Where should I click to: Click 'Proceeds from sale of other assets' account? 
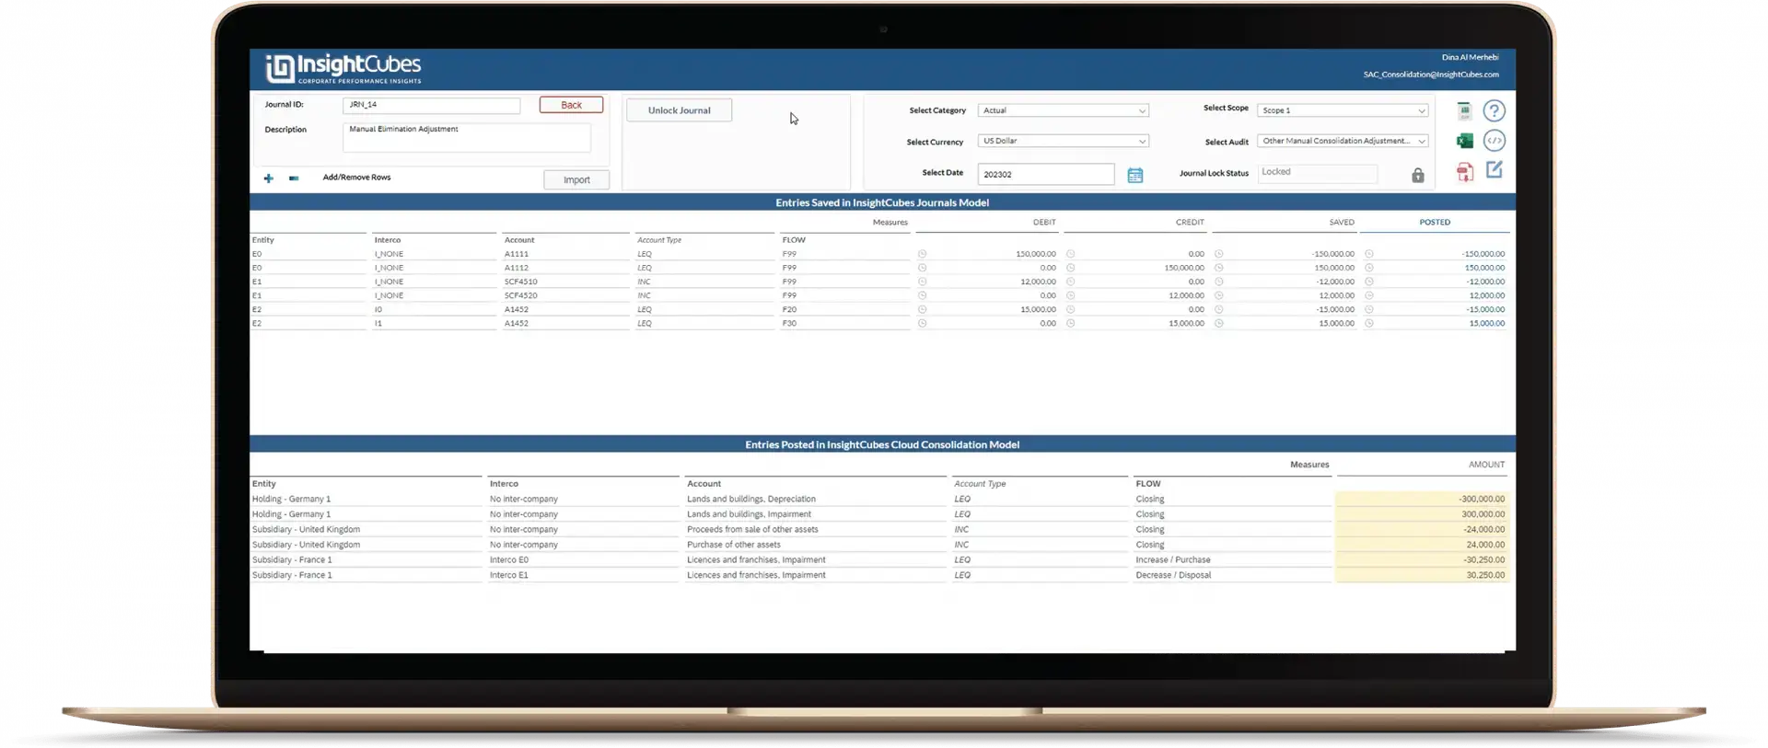[752, 529]
